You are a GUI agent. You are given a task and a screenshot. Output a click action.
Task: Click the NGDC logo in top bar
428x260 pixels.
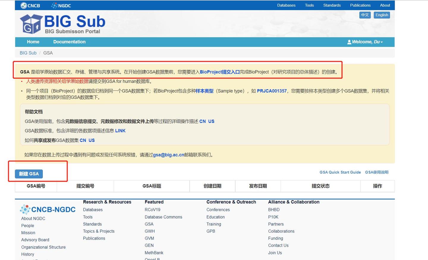pos(61,5)
